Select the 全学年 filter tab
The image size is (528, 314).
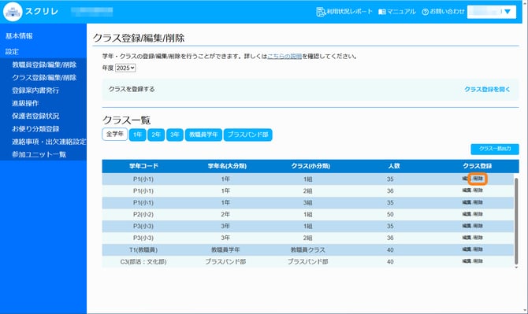(115, 134)
